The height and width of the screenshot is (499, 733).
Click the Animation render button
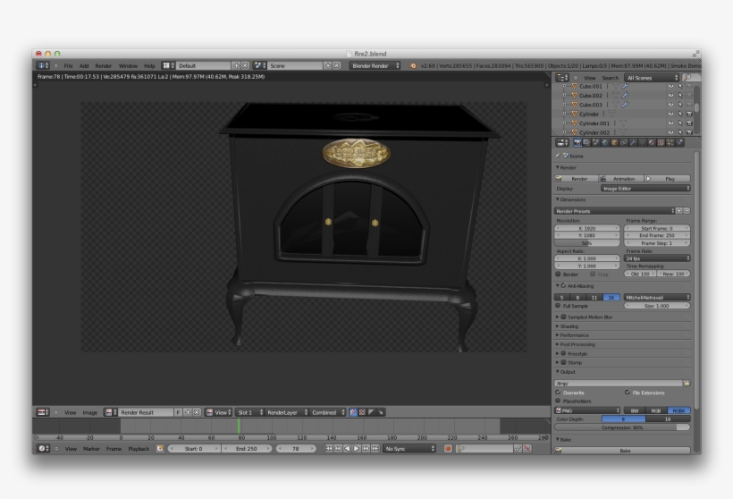point(621,179)
